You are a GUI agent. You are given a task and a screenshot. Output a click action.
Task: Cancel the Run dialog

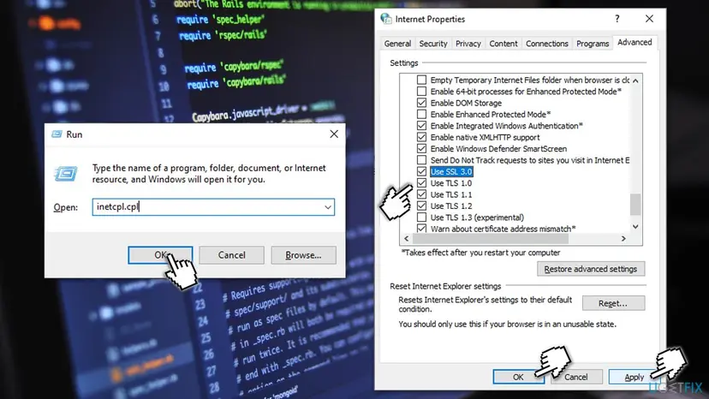231,255
